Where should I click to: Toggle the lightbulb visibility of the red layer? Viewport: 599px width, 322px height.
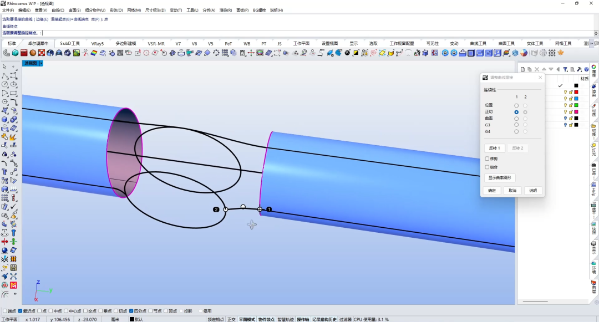point(565,92)
